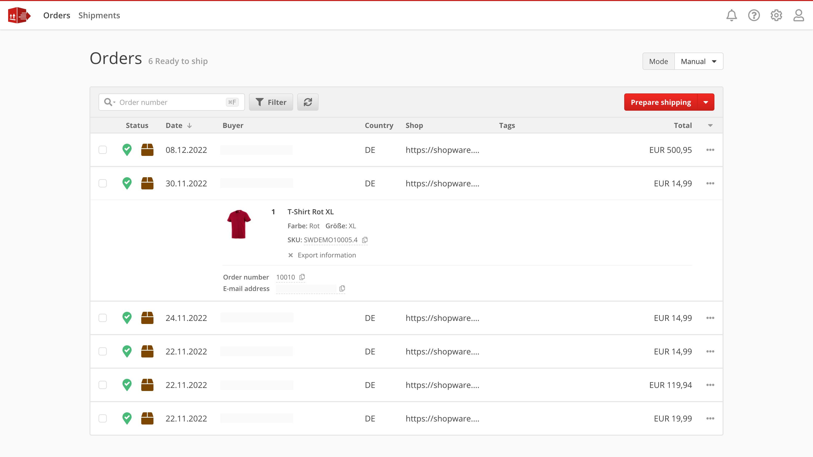The image size is (813, 457).
Task: Click the refresh orders icon button
Action: (x=308, y=102)
